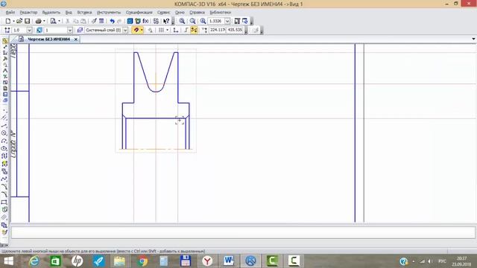
Task: Click the X coordinate field 224.117
Action: tap(217, 30)
